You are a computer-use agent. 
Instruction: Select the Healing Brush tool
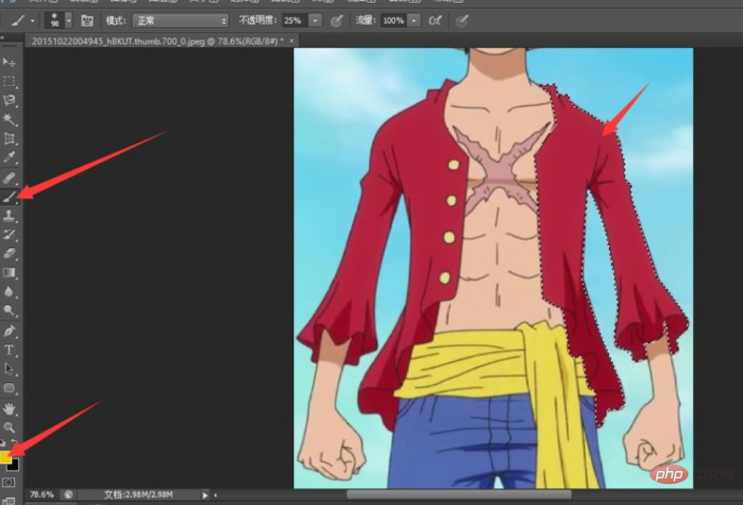pos(8,177)
